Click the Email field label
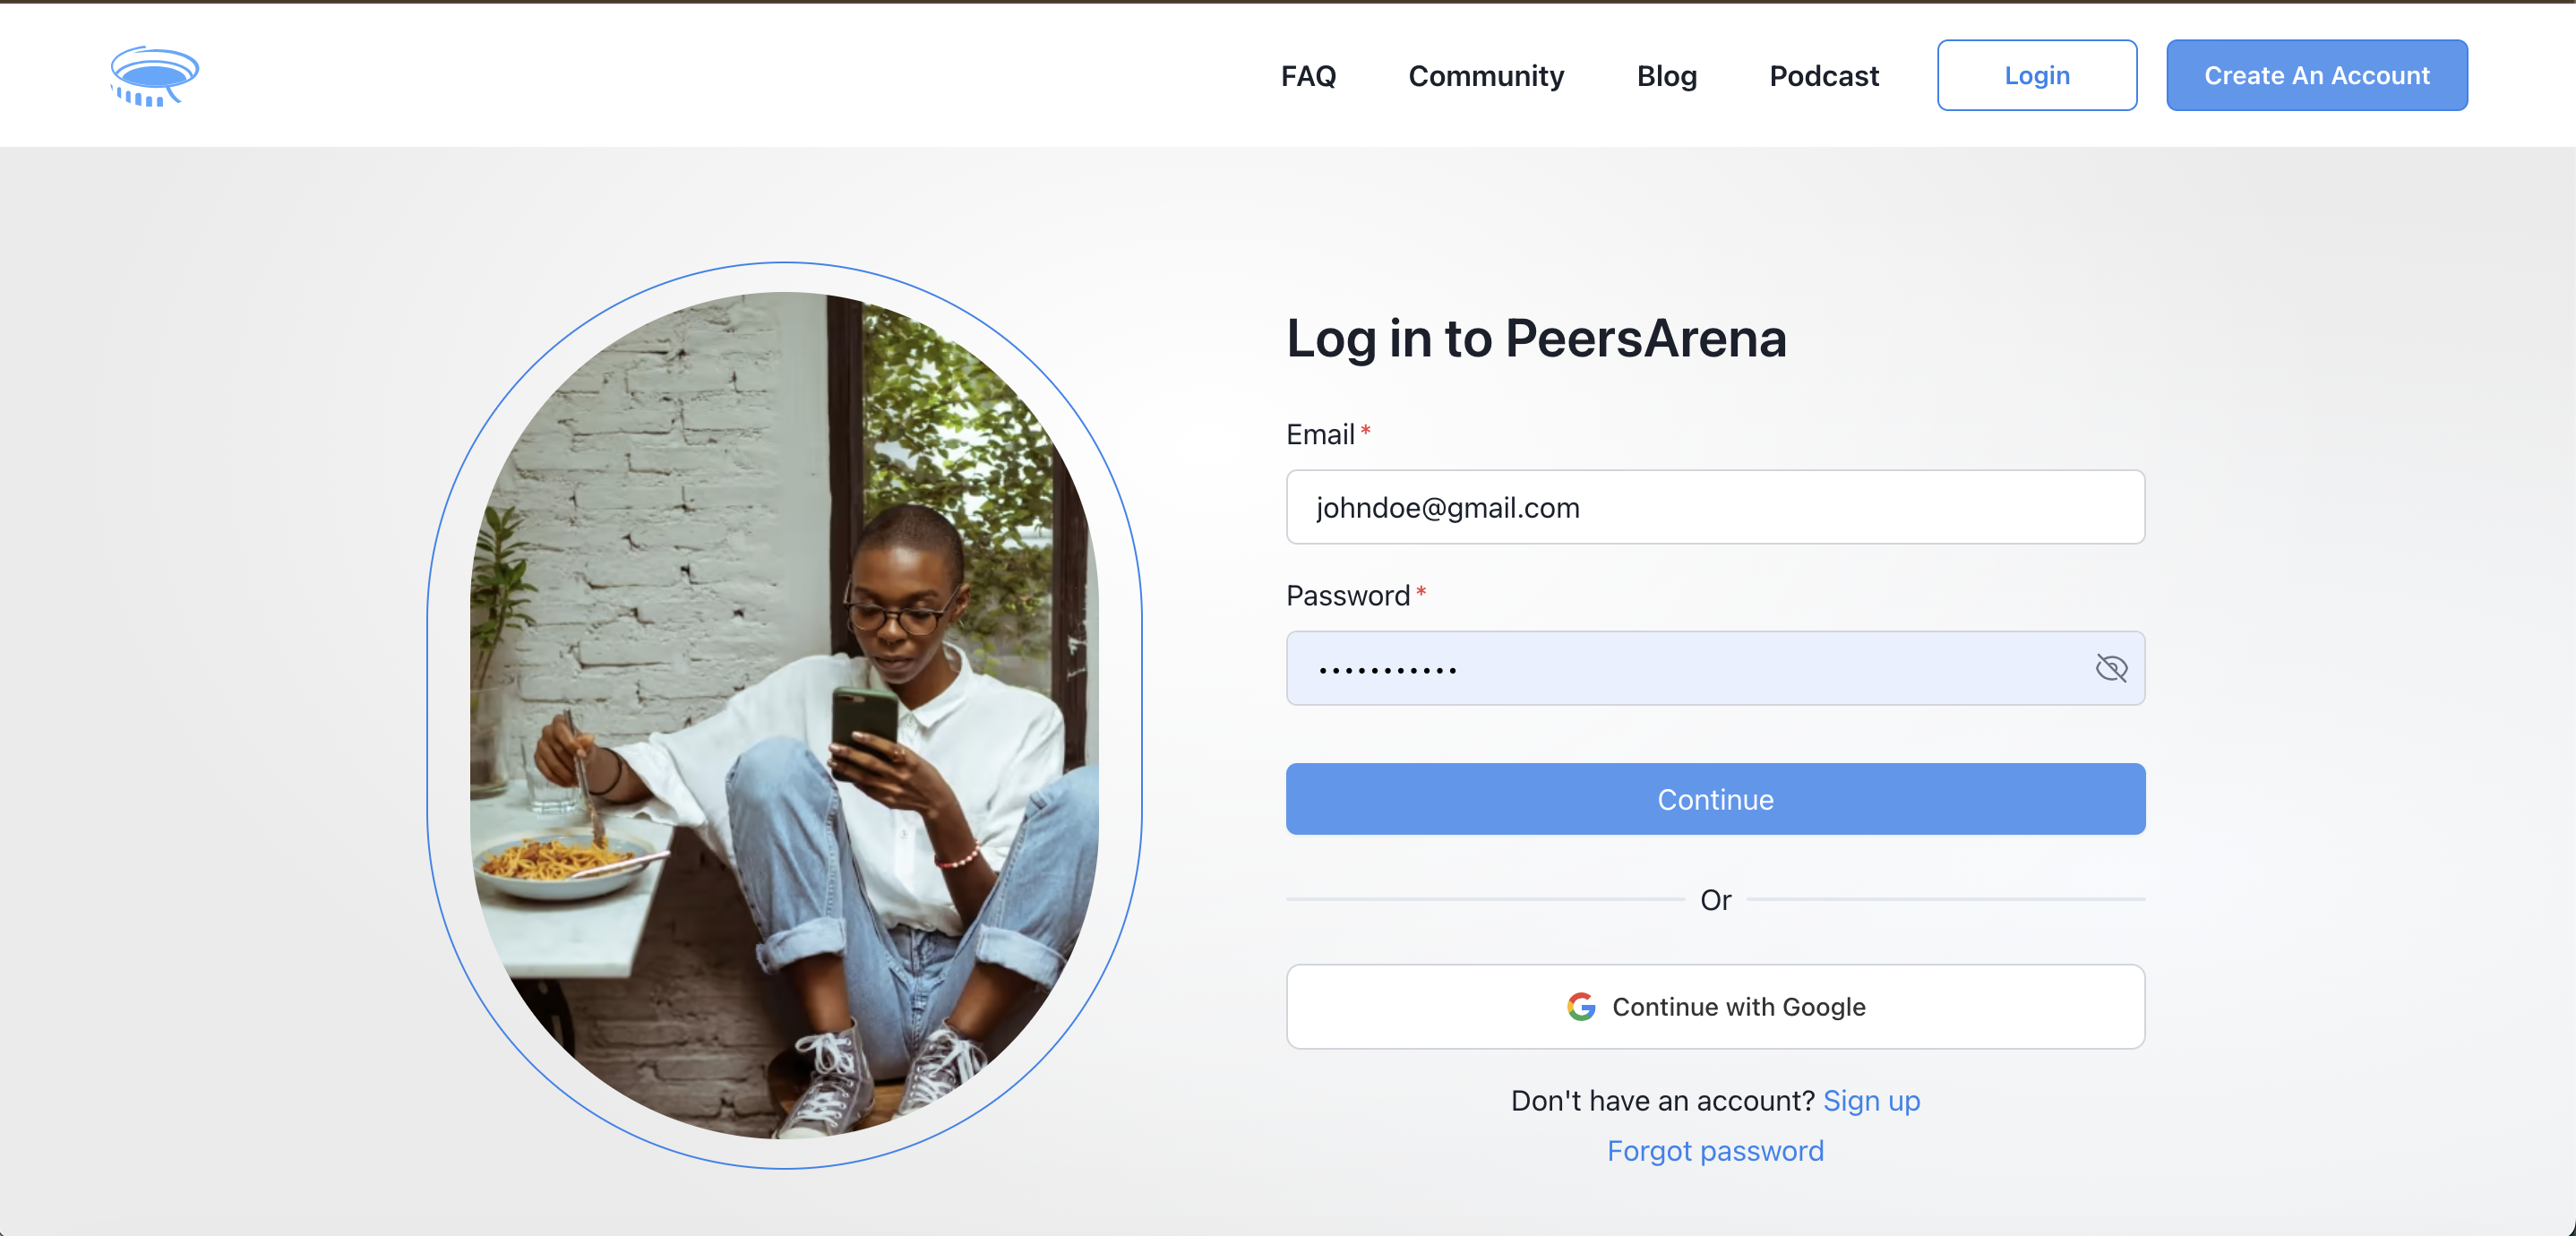 [x=1320, y=434]
